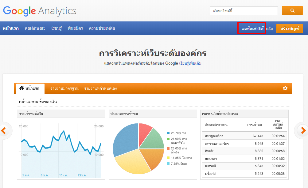Image resolution: width=308 pixels, height=188 pixels.
Task: Switch to the รายงานที่กำหนดเอง tab
Action: pyautogui.click(x=100, y=88)
